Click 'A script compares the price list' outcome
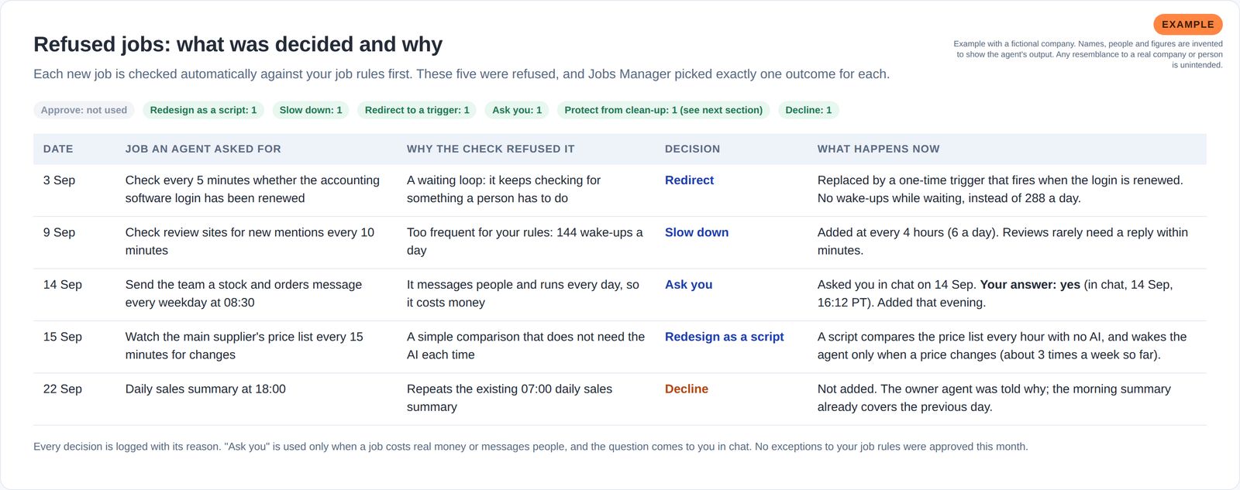The width and height of the screenshot is (1240, 490). (x=1002, y=346)
